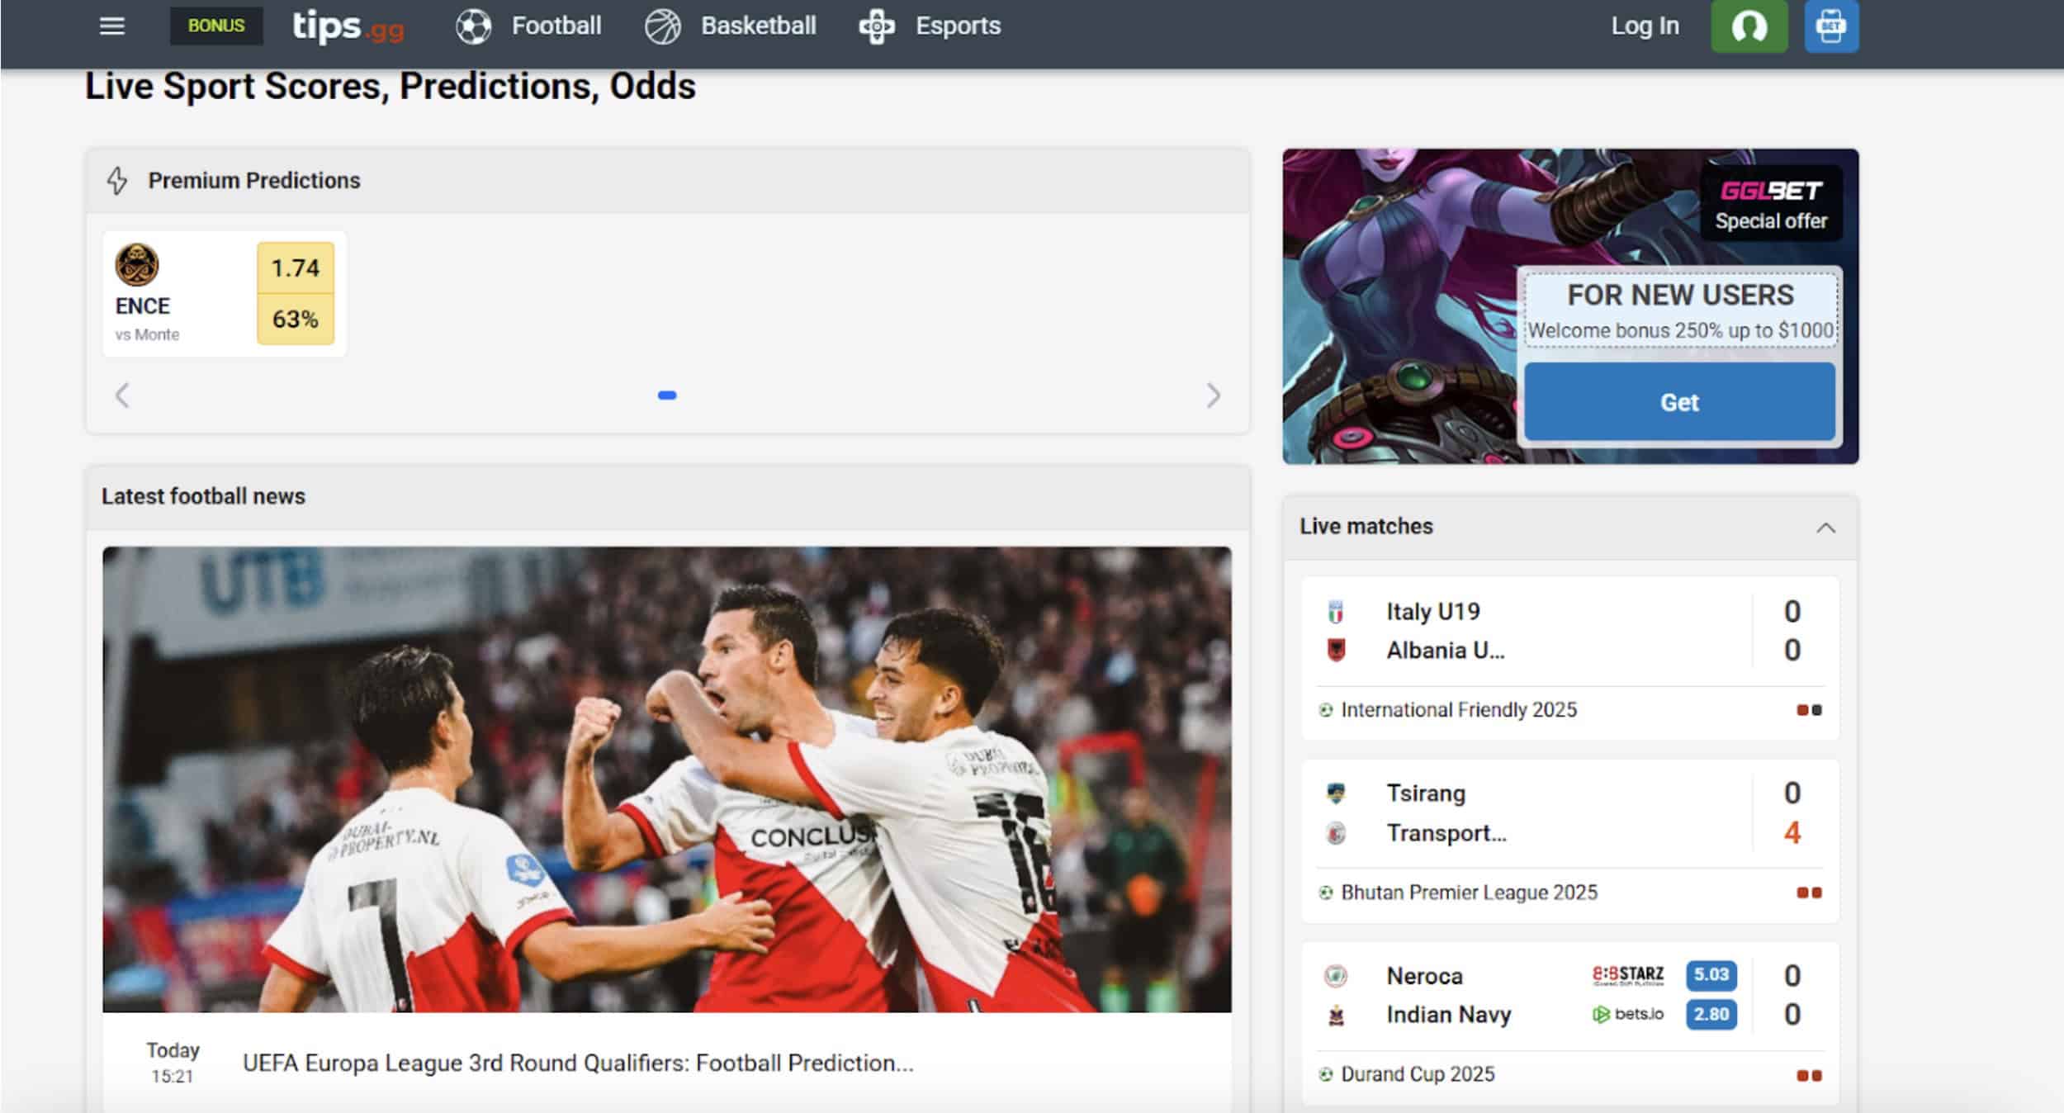Open the blue bet slip icon

pyautogui.click(x=1830, y=26)
